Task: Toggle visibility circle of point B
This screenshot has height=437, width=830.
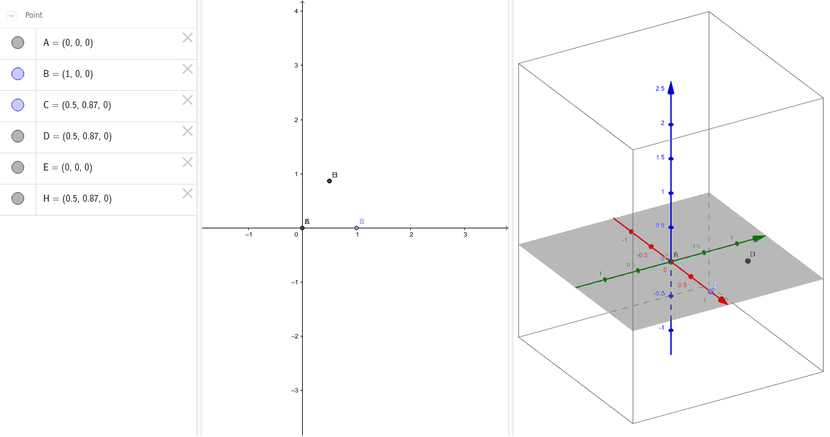Action: [x=18, y=74]
